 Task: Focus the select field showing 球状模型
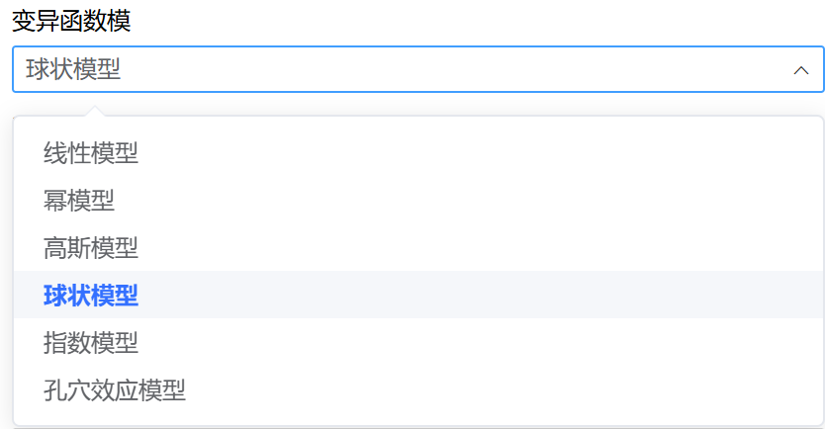pos(396,69)
